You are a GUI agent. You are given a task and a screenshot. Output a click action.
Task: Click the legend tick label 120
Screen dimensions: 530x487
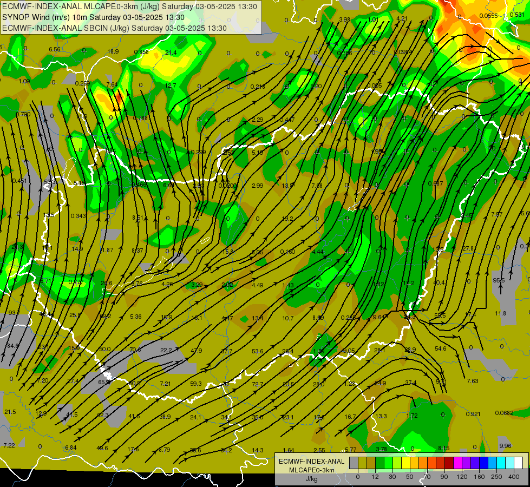462,477
